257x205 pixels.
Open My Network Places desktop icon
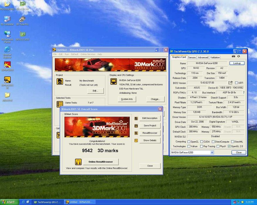(x=7, y=37)
